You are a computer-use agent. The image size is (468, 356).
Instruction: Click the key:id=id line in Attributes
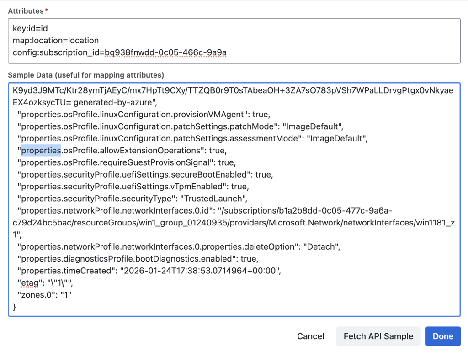point(30,28)
